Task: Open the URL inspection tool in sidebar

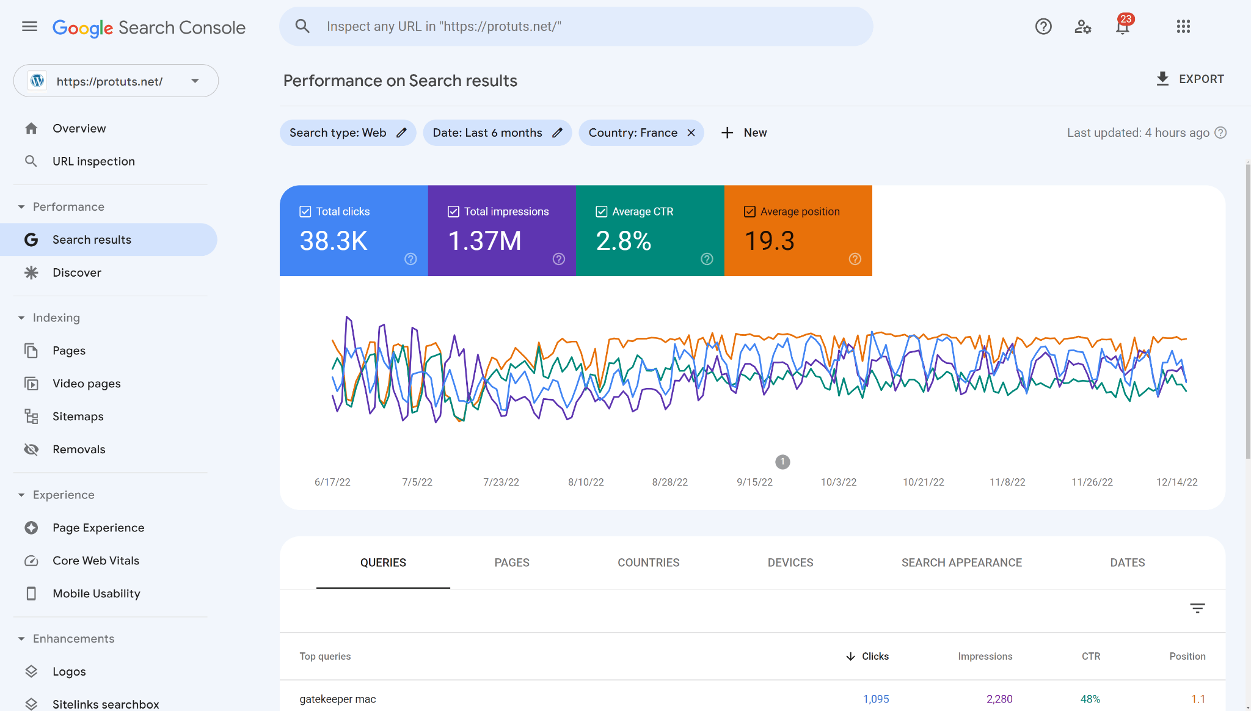Action: point(93,161)
